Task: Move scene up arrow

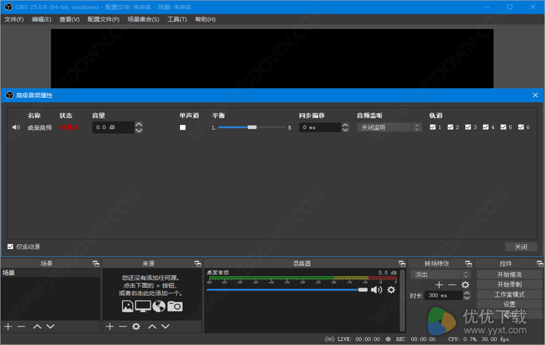Action: click(37, 326)
